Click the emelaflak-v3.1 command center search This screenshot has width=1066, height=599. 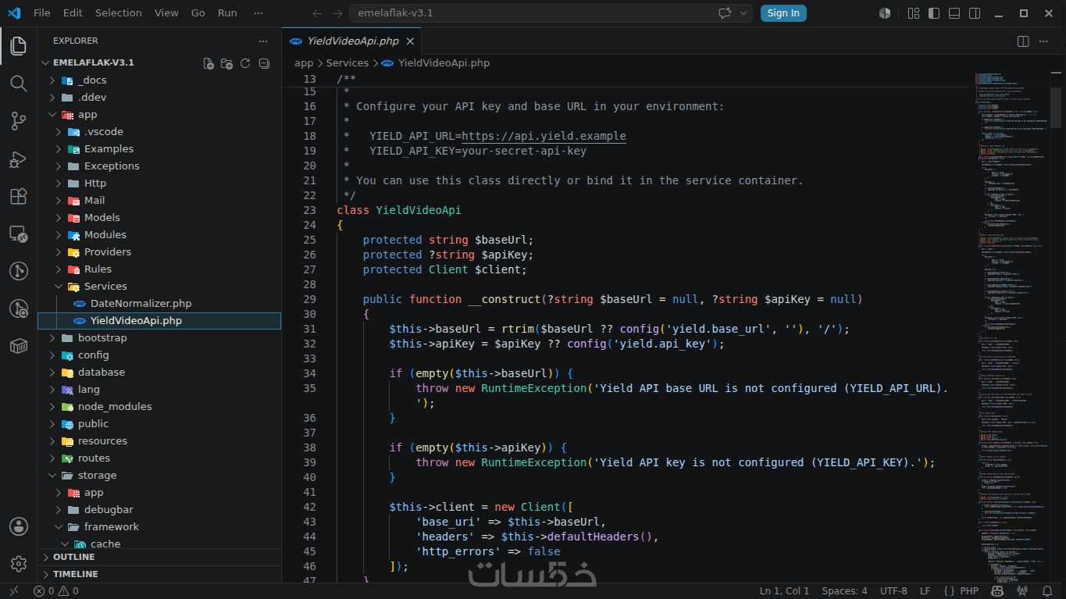click(x=531, y=12)
